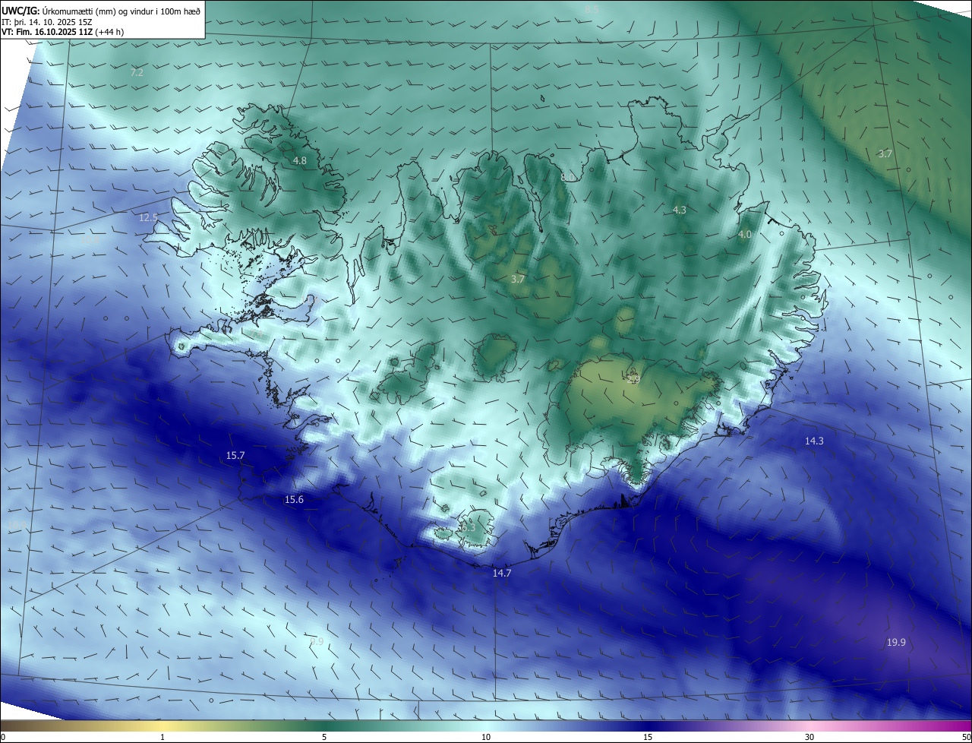The image size is (972, 743).
Task: Click the '10' tick on the color scale
Action: [486, 737]
